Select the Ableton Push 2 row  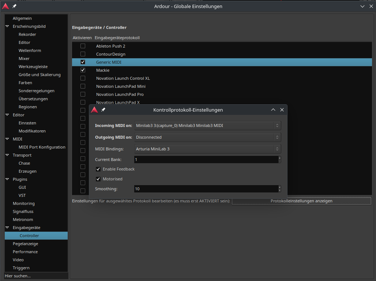coord(222,46)
